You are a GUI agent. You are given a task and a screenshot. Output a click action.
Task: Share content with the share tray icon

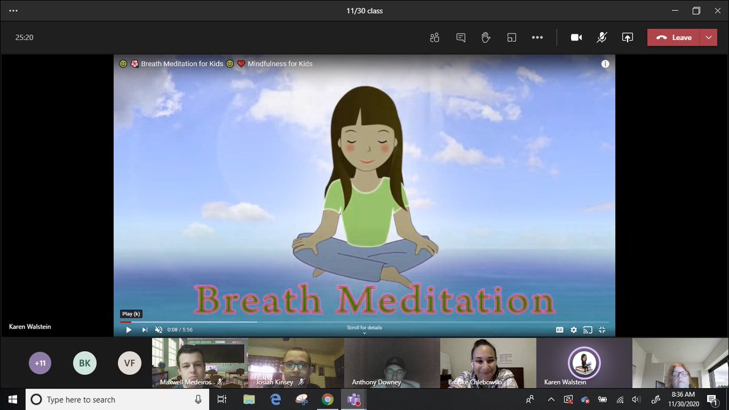[x=628, y=38]
